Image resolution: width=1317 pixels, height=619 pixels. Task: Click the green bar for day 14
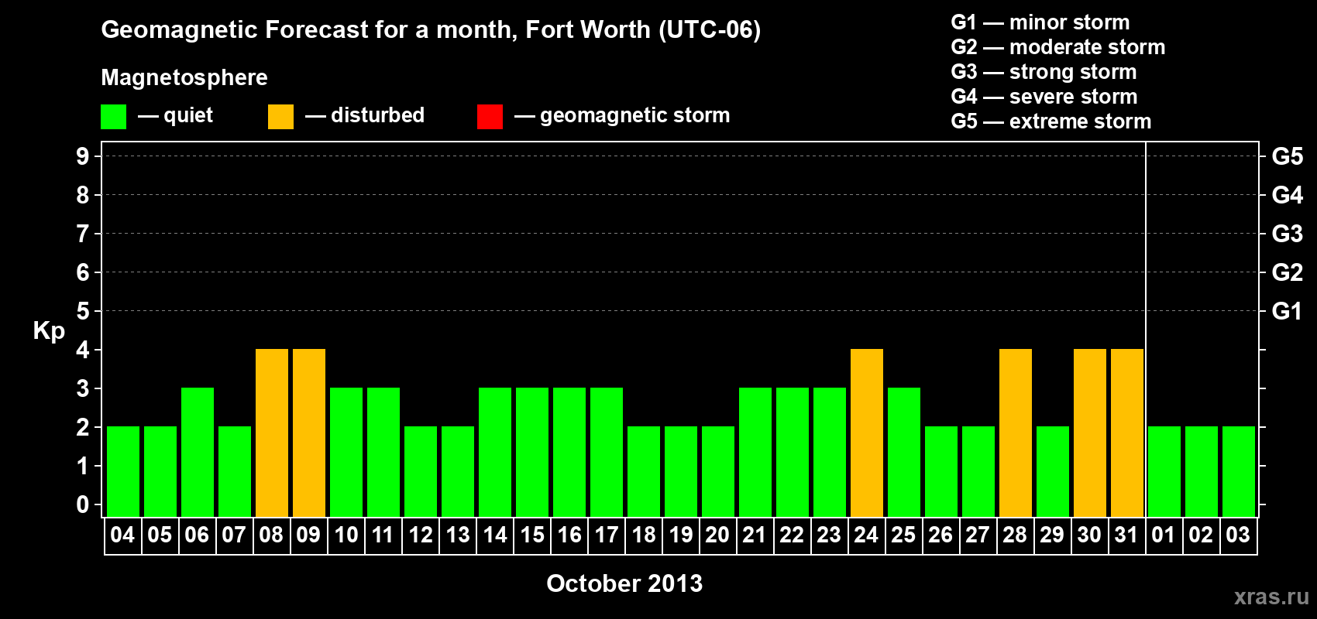[495, 453]
